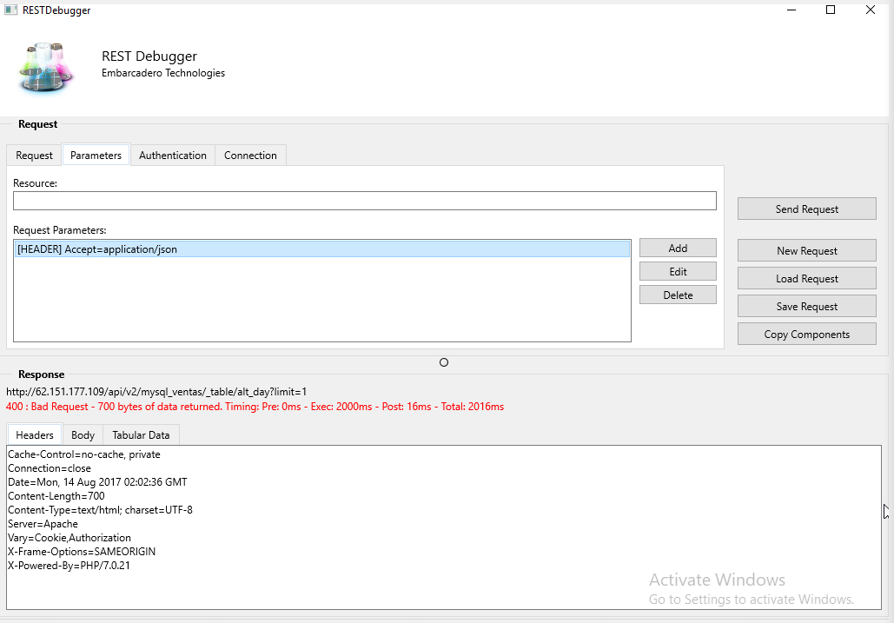Click into the Resource input field
The width and height of the screenshot is (894, 623).
[x=365, y=201]
